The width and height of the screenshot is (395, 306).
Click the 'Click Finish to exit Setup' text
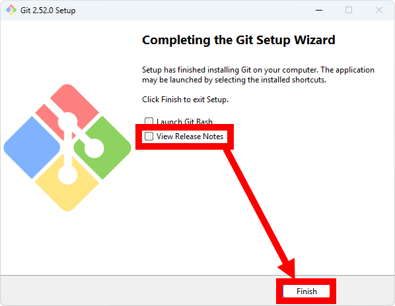[185, 100]
